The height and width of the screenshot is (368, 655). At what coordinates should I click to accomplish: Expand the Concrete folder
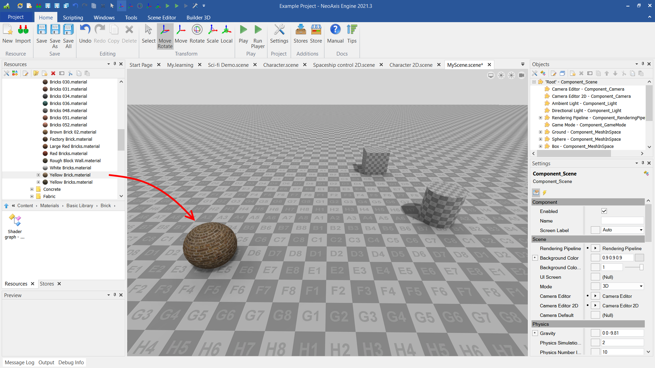click(32, 189)
